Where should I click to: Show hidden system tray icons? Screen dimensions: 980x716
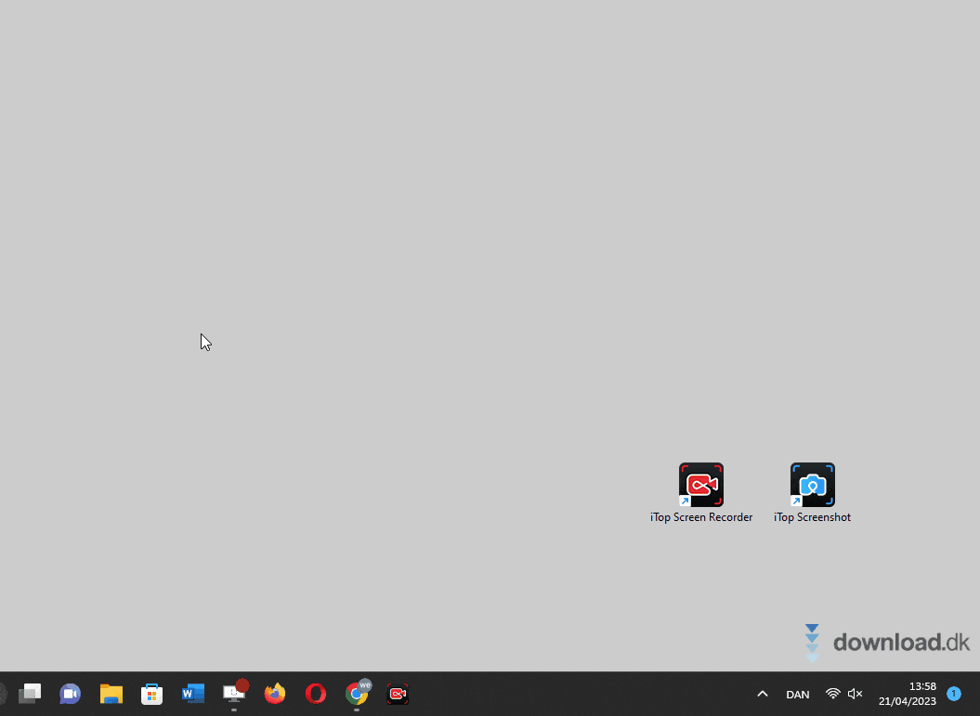[x=763, y=694]
